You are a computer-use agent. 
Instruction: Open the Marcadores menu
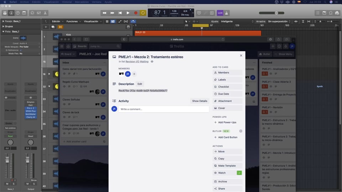tap(82, 2)
